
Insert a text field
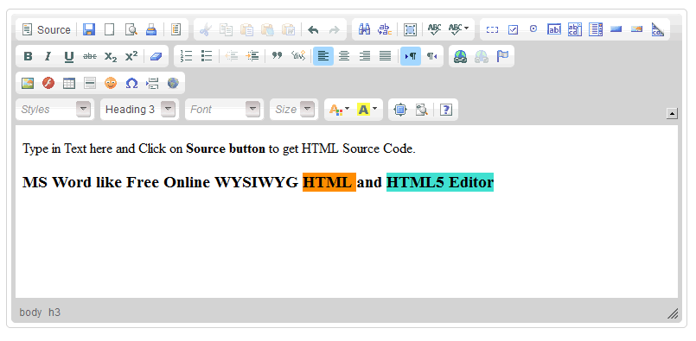[554, 29]
